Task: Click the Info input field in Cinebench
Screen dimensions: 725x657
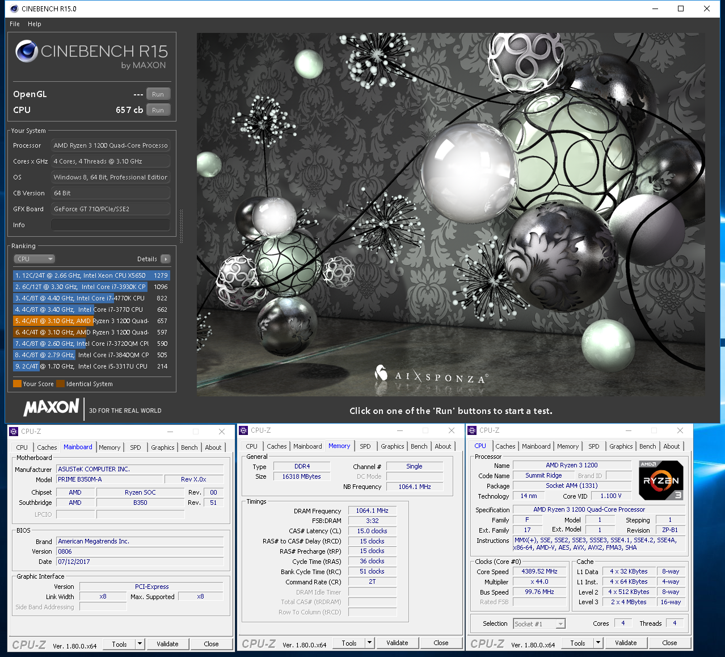Action: click(111, 225)
